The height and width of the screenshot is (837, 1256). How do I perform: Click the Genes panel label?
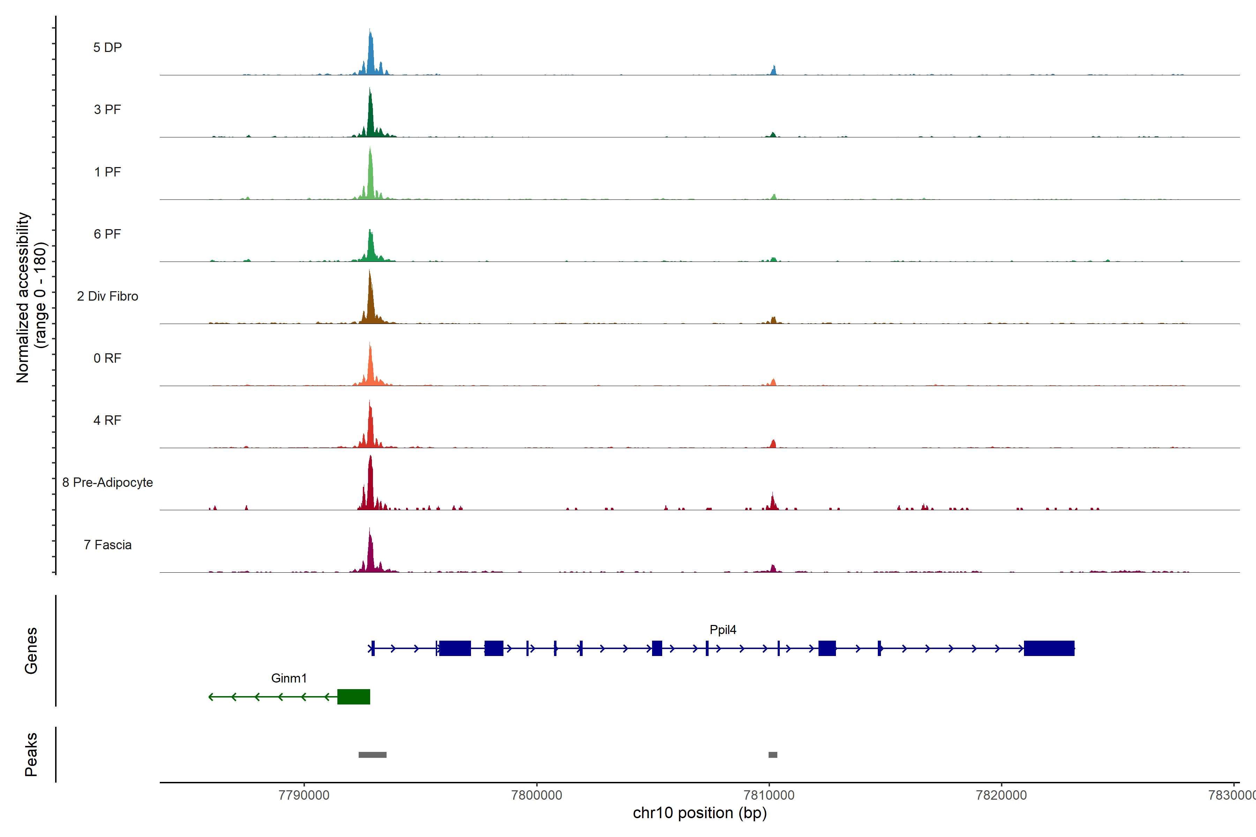click(31, 651)
